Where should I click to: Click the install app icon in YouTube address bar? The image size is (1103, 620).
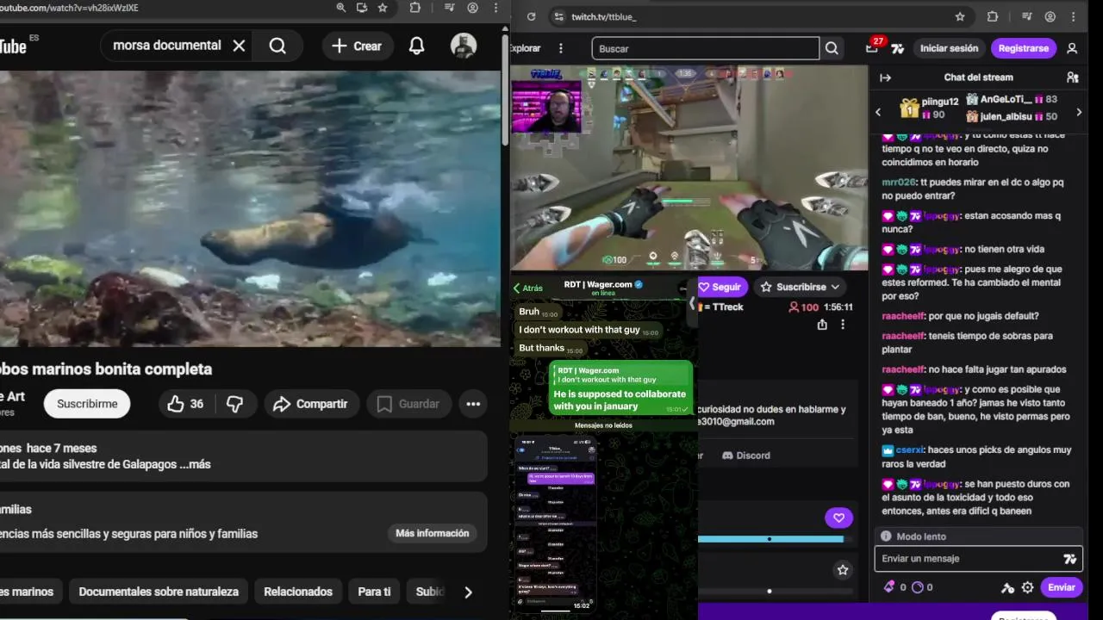(x=362, y=8)
